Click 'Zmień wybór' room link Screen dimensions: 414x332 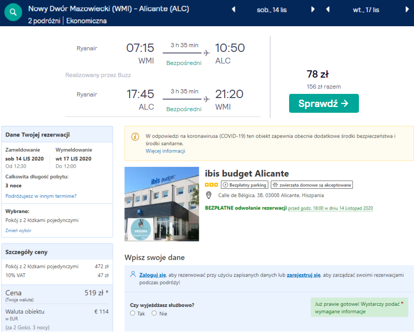tap(18, 230)
